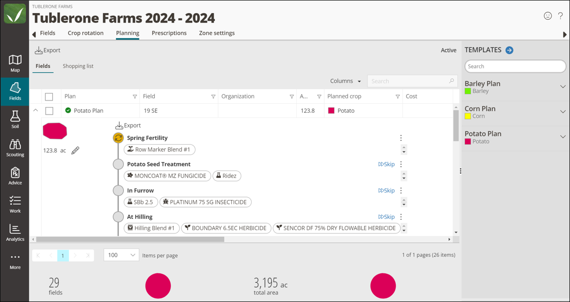Open the smiley feedback icon

coord(547,15)
